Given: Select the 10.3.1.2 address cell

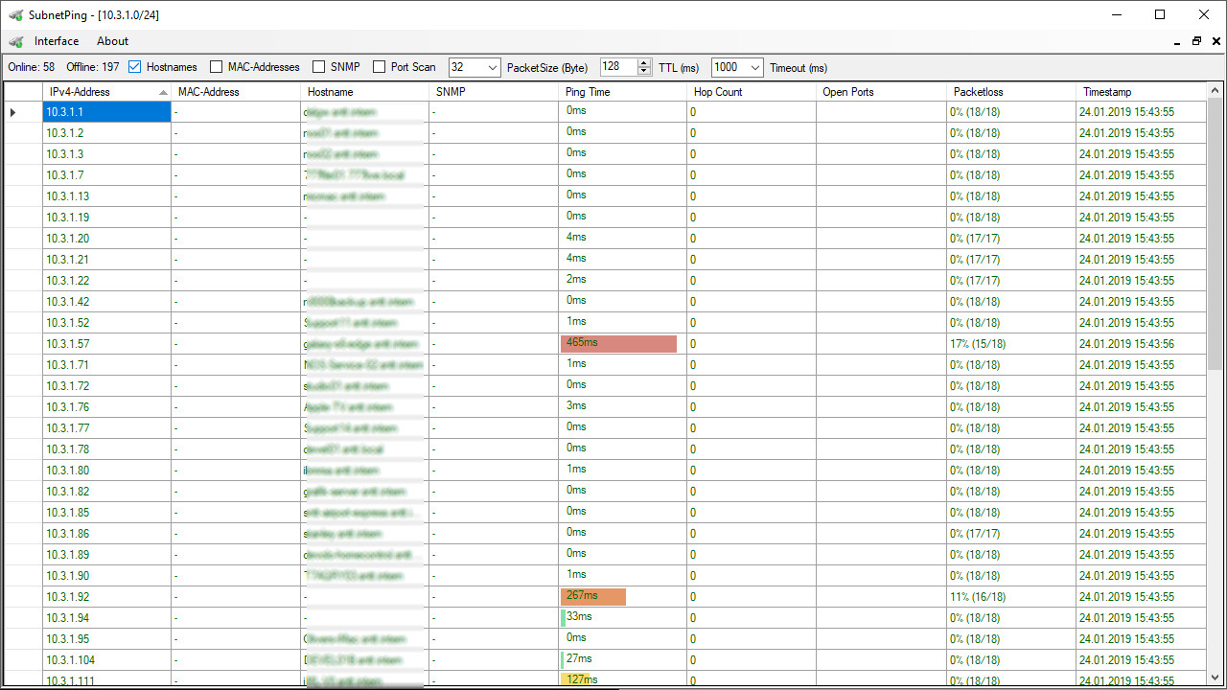Looking at the screenshot, I should pos(106,133).
